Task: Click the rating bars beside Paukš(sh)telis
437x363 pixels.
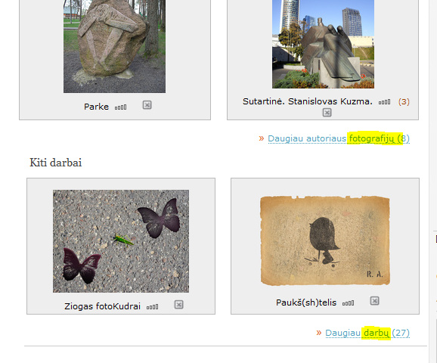Action: click(348, 303)
